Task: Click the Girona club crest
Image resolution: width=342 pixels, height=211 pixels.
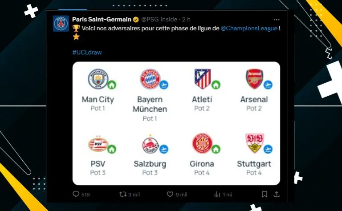Action: pyautogui.click(x=202, y=144)
